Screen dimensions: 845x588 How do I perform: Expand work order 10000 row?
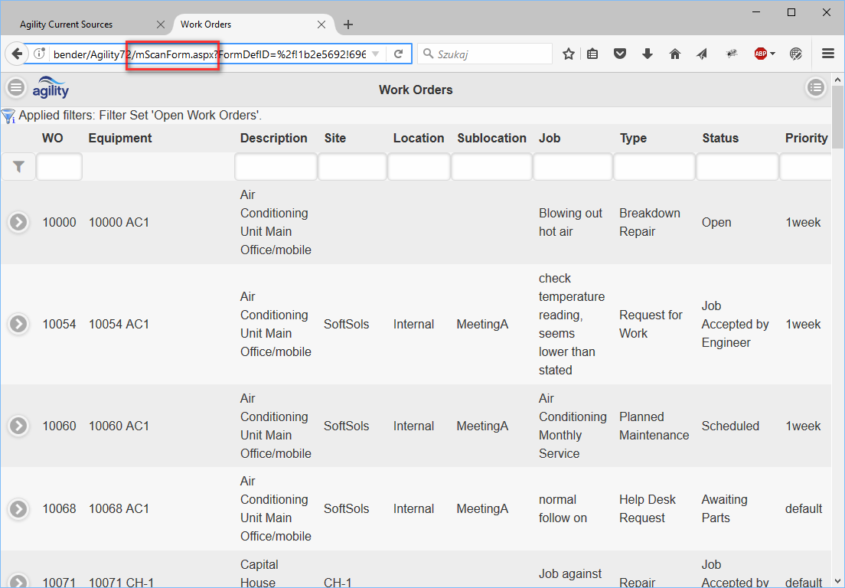pos(18,222)
